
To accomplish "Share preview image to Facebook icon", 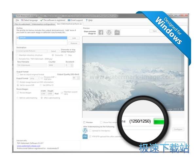I will [101, 32].
